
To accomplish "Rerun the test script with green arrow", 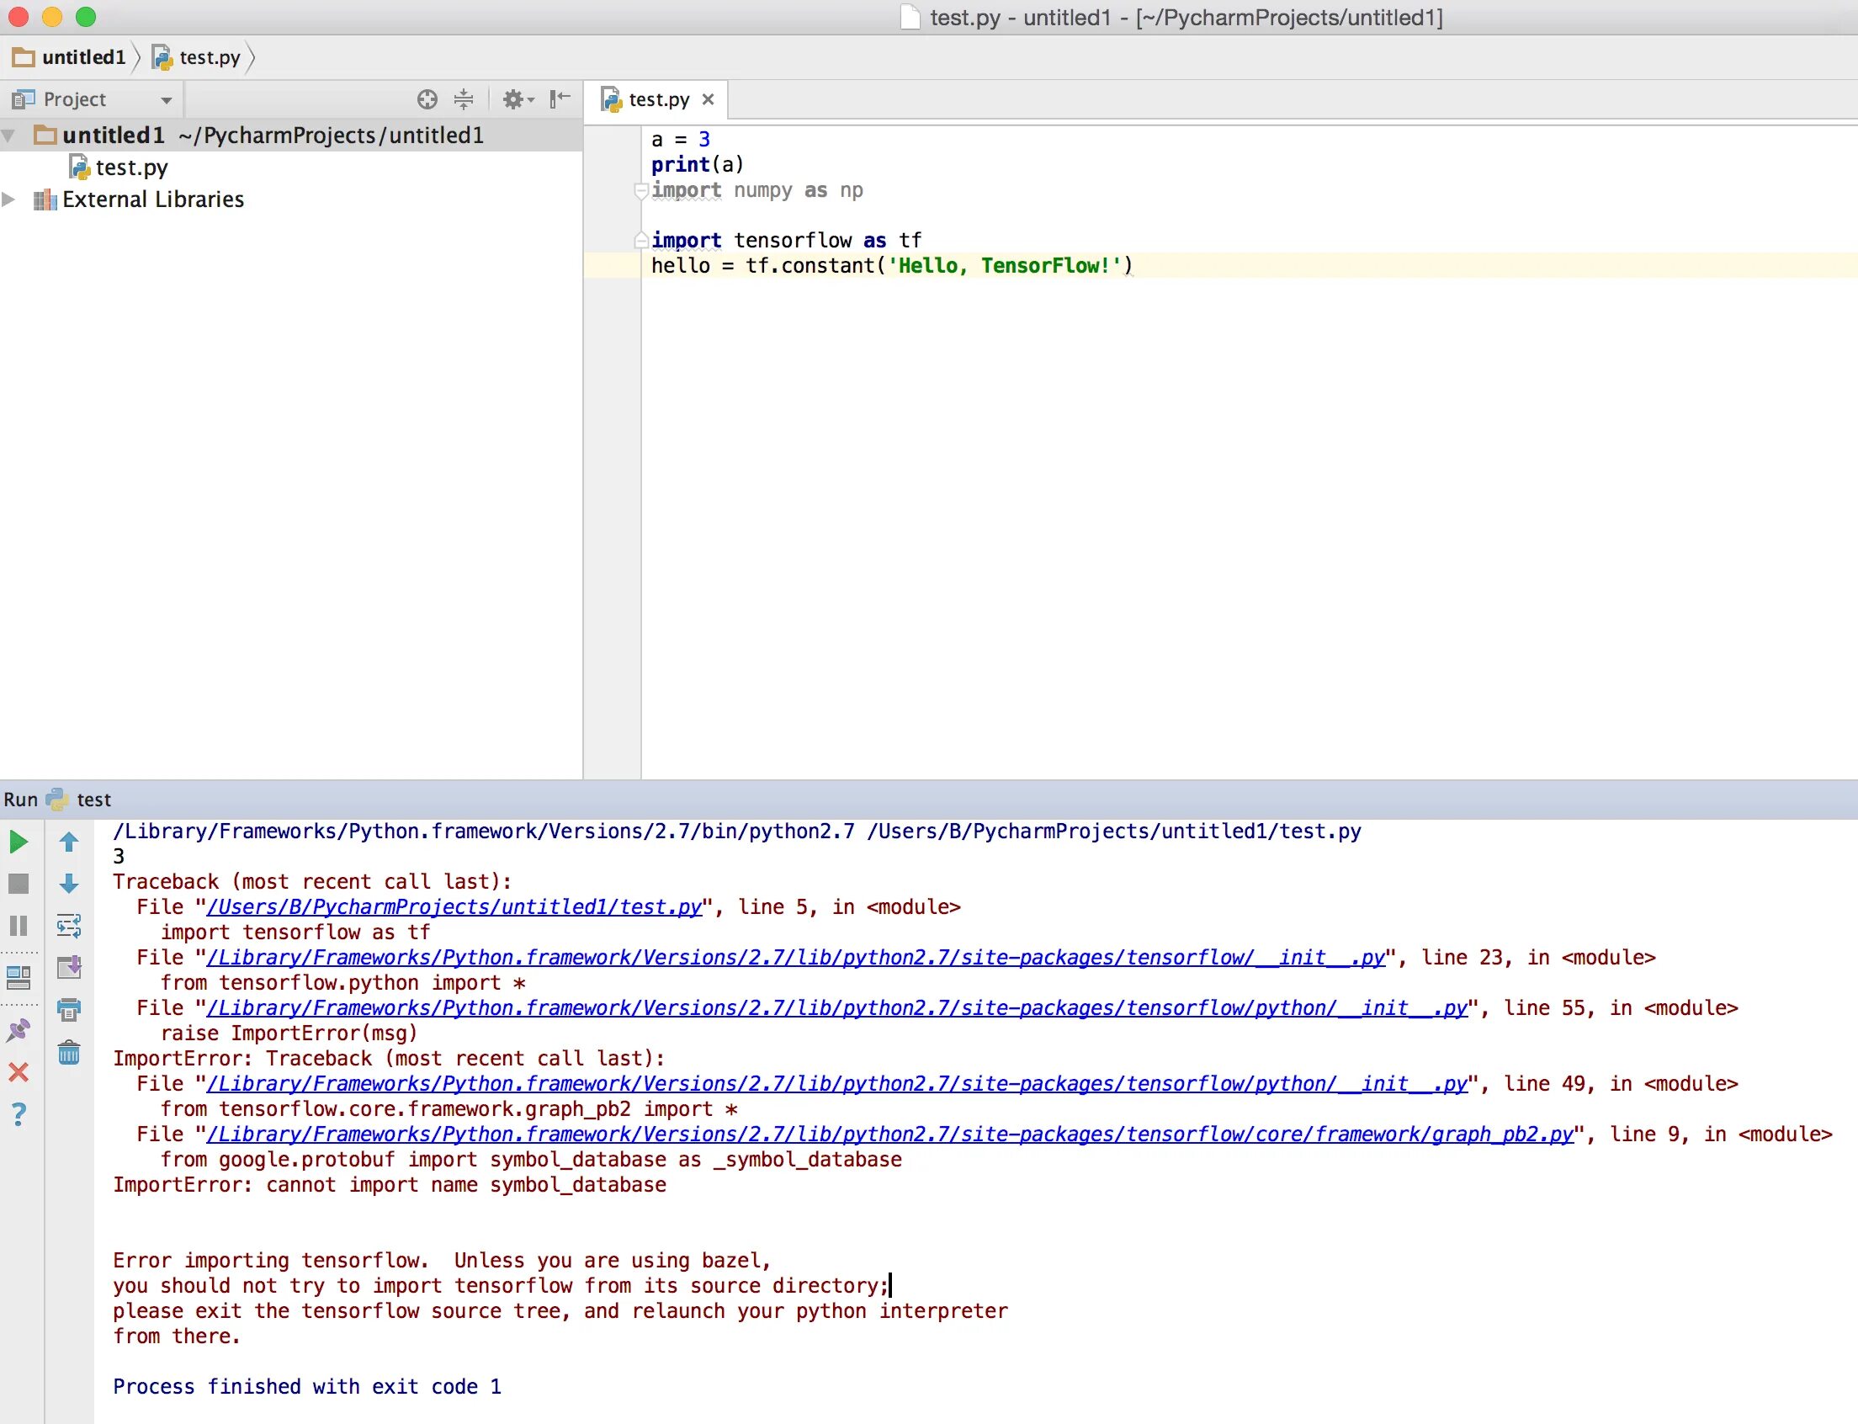I will pyautogui.click(x=19, y=842).
